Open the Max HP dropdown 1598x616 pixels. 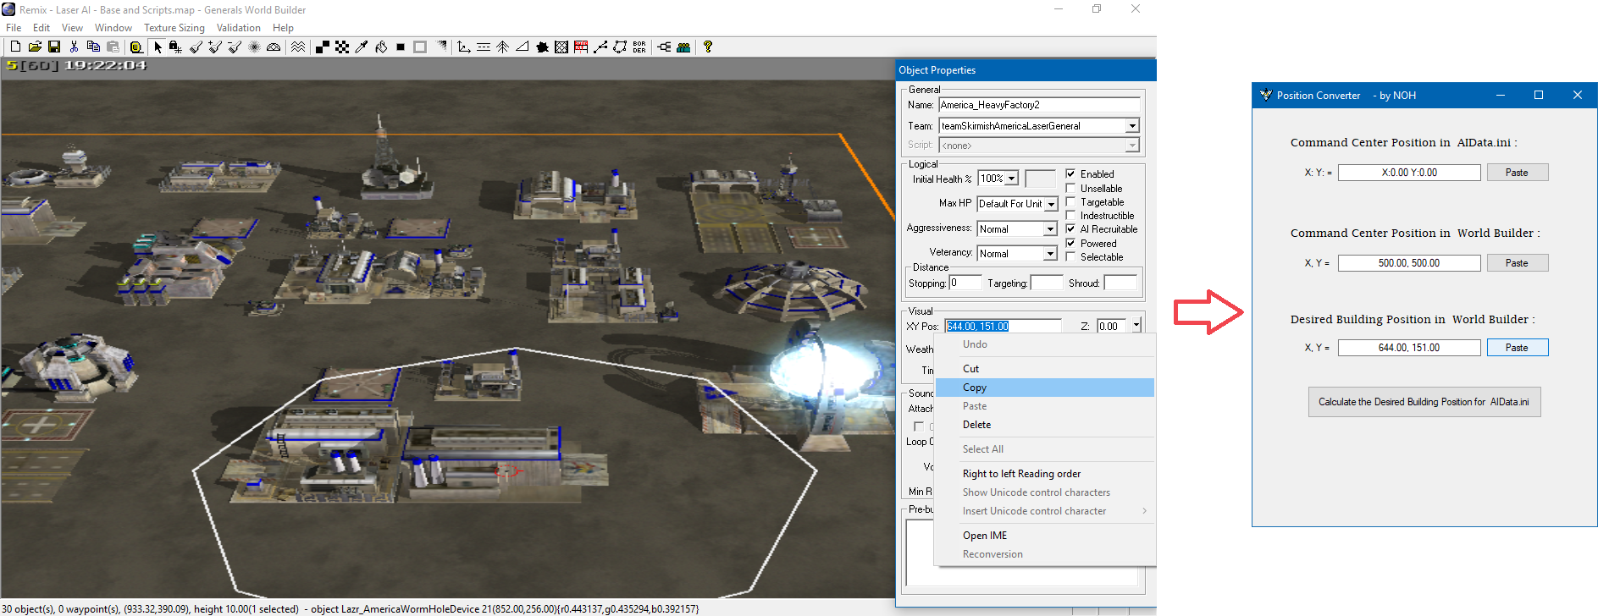tap(1051, 204)
